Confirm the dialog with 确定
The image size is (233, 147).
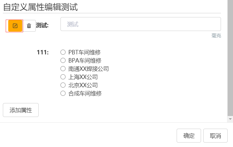tap(189, 136)
